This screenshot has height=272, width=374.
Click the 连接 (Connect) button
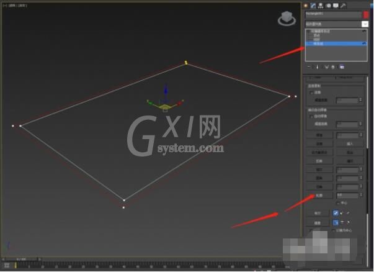click(319, 143)
